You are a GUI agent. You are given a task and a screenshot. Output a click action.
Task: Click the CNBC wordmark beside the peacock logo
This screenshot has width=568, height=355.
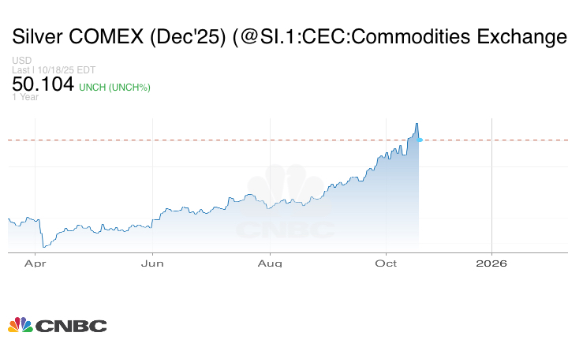click(x=71, y=325)
